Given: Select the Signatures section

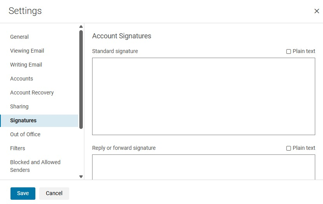Looking at the screenshot, I should 23,120.
